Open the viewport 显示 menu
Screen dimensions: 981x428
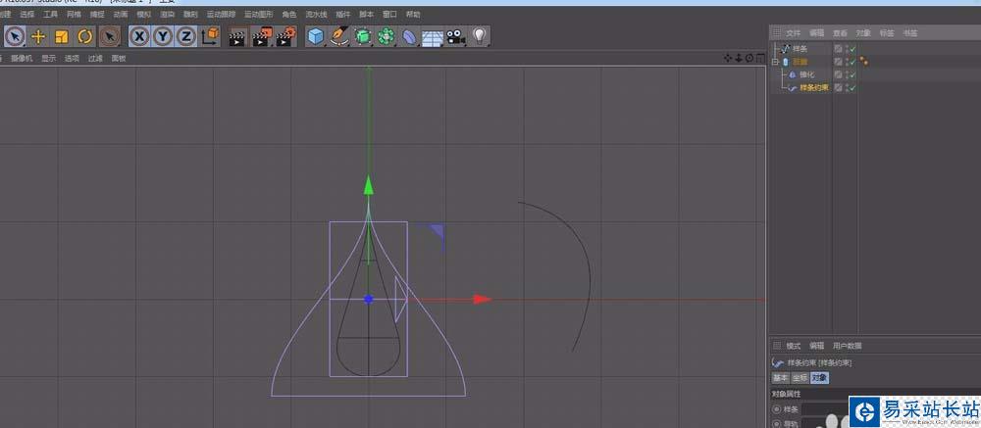pyautogui.click(x=49, y=58)
